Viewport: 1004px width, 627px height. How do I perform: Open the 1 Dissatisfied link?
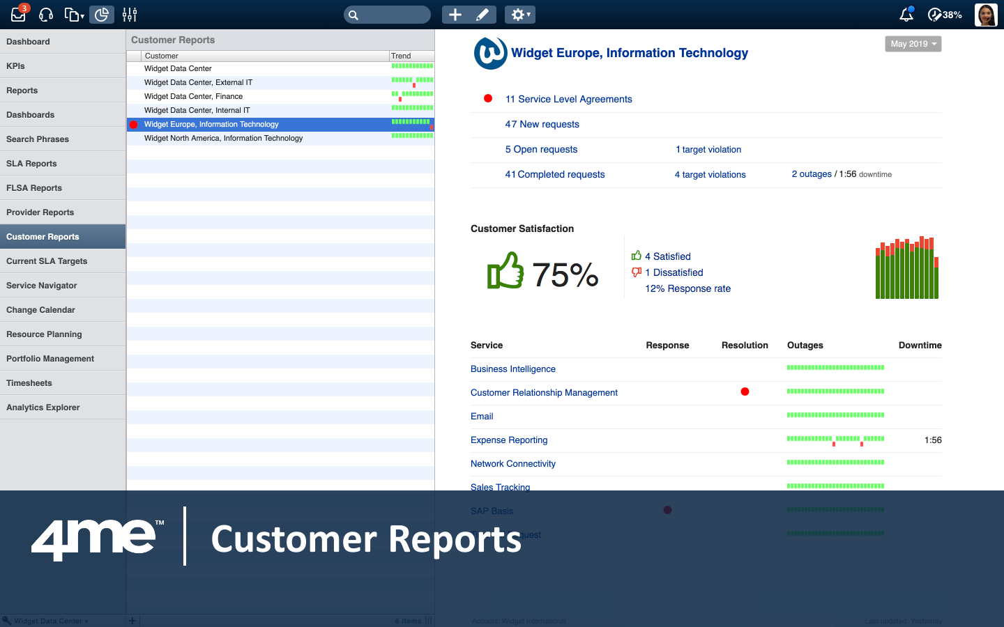pos(674,272)
